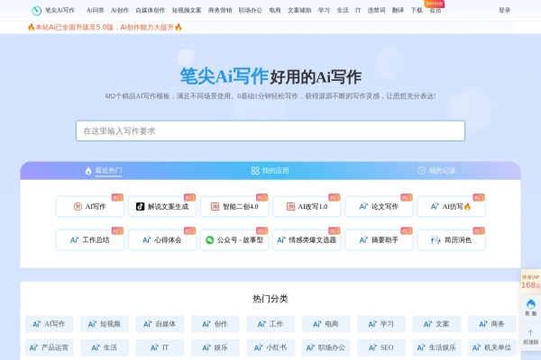
Task: Open the IT nav menu item
Action: (x=358, y=10)
